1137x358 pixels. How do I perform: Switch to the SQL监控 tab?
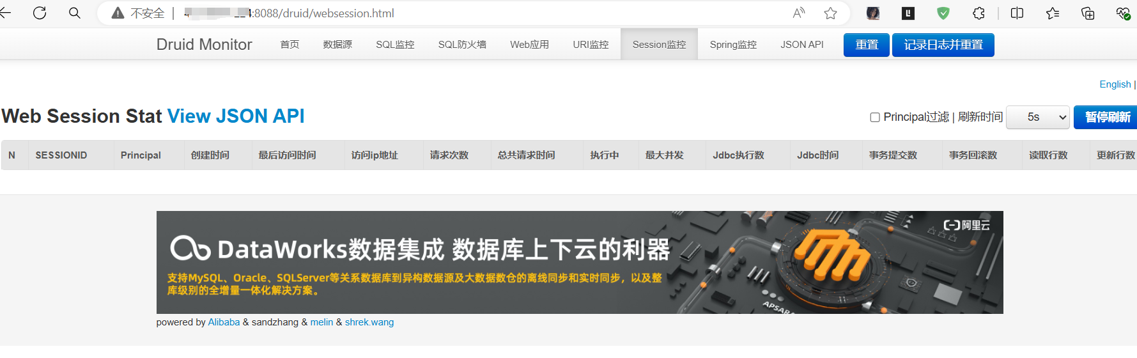[395, 44]
